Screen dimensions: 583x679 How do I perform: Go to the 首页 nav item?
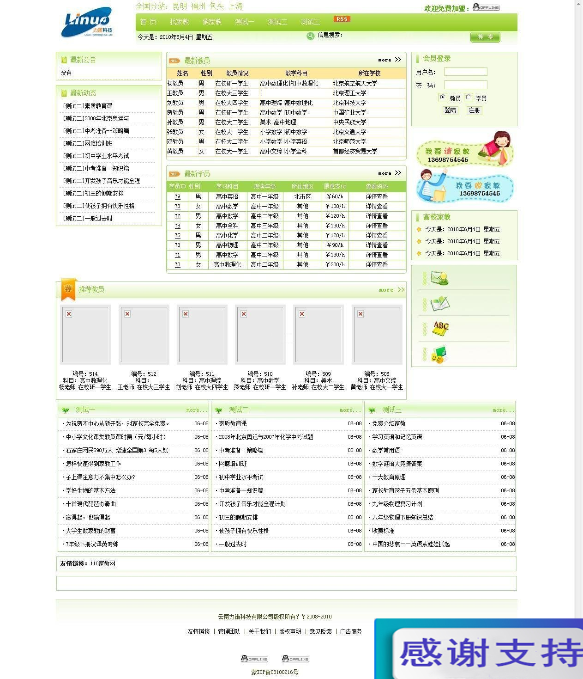149,22
